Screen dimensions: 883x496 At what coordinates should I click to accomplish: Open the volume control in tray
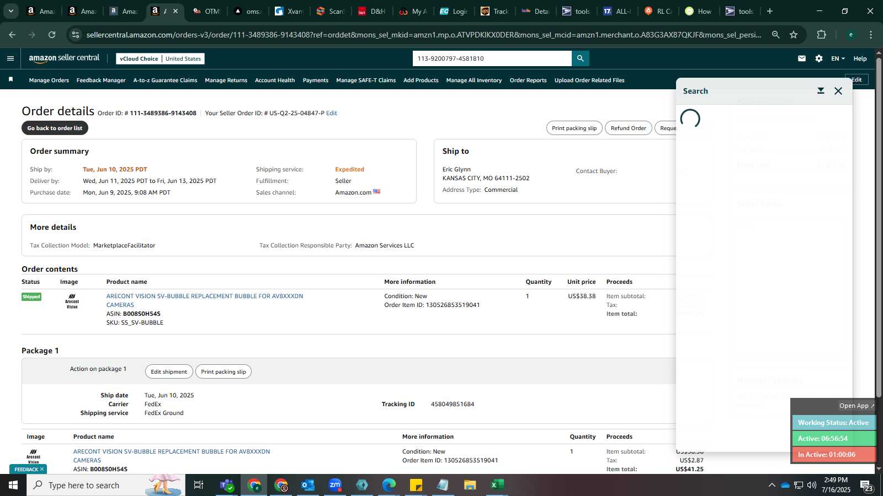[812, 485]
